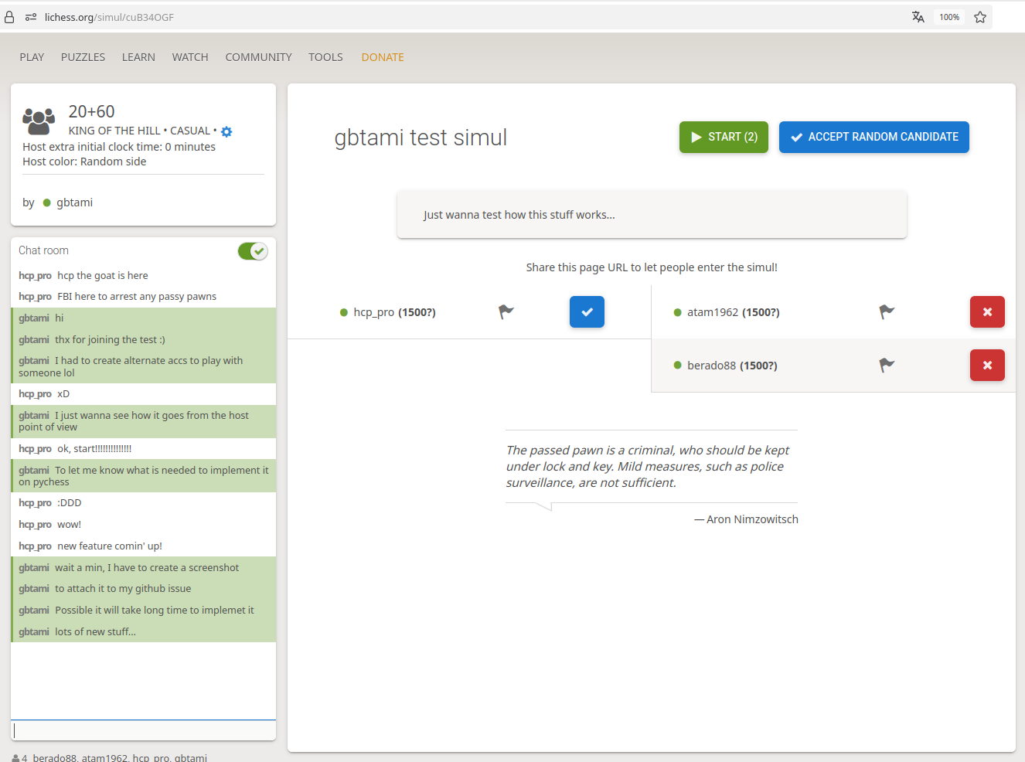
Task: Click the lock icon in address bar
Action: (x=9, y=17)
